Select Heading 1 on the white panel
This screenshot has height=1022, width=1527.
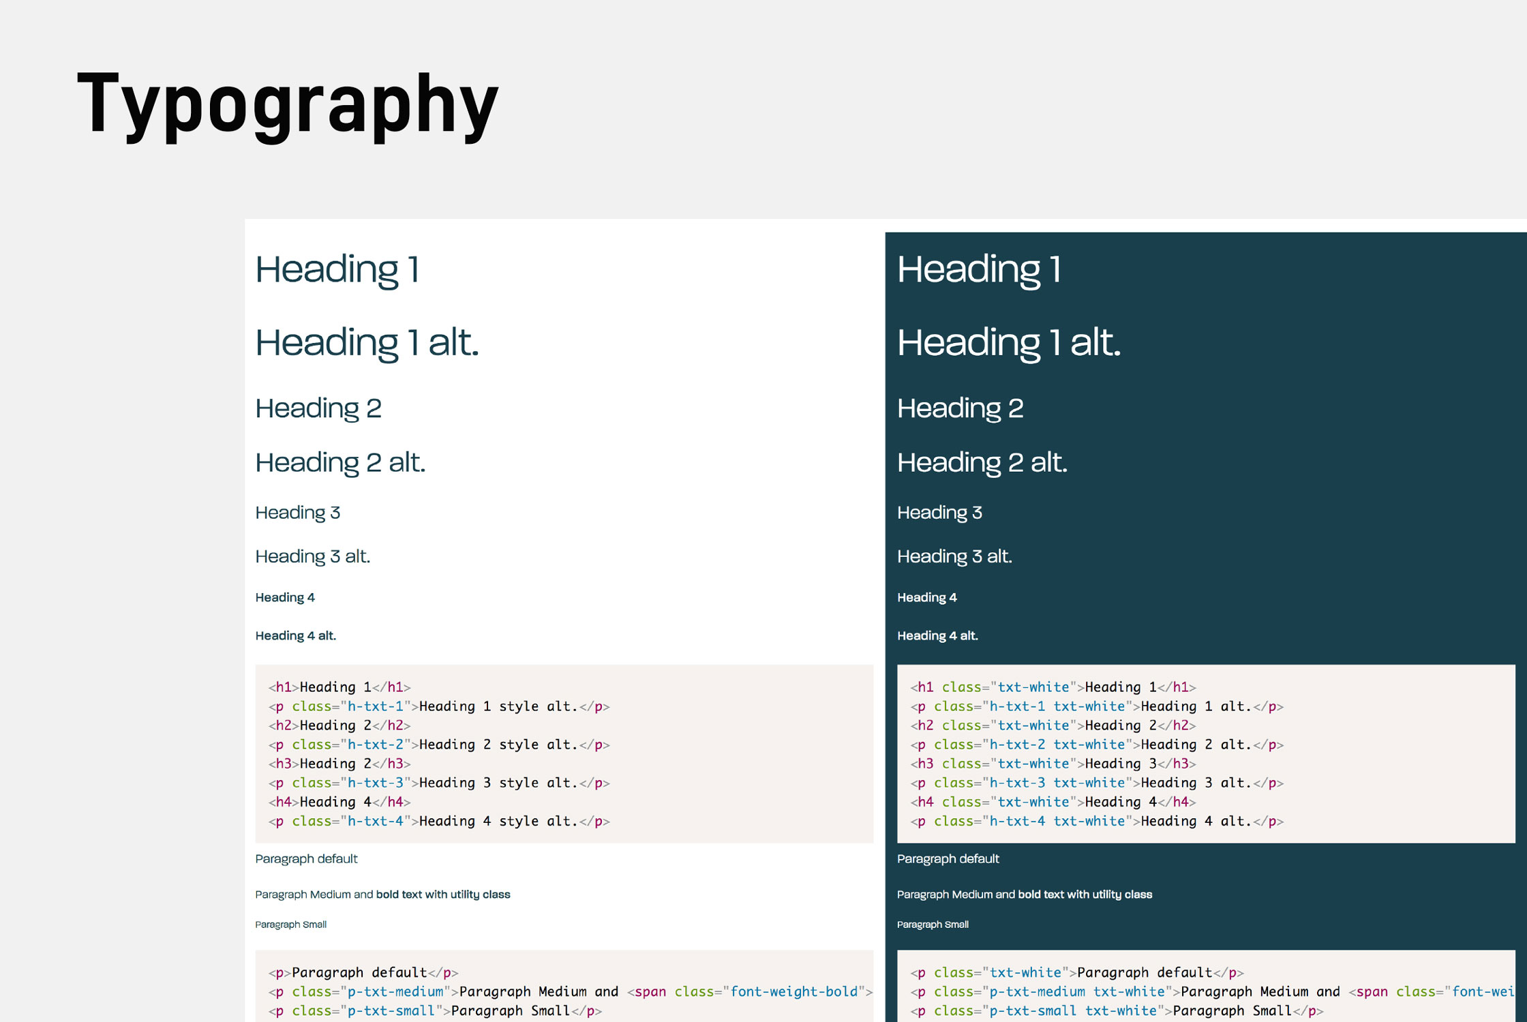(x=337, y=271)
